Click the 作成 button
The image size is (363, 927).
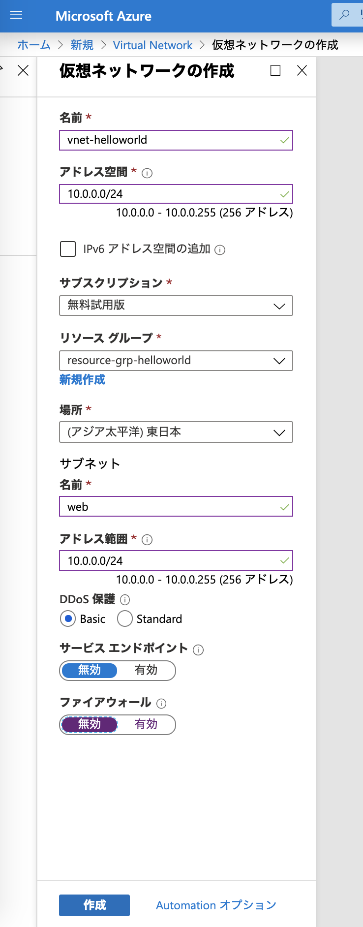[94, 905]
